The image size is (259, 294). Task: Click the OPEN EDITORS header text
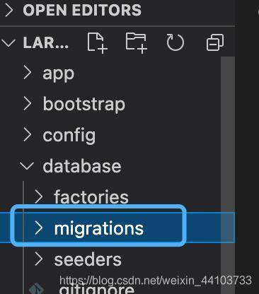tap(82, 10)
